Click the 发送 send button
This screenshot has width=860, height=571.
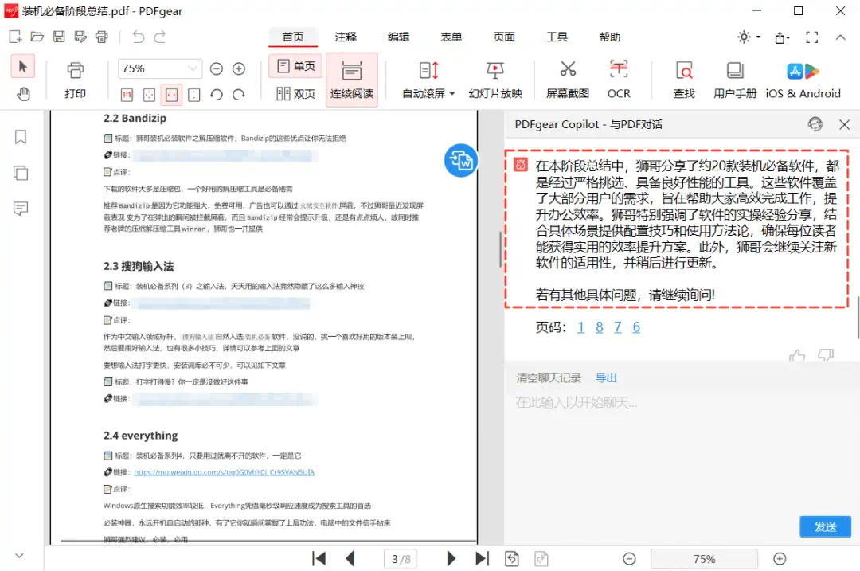pyautogui.click(x=825, y=526)
